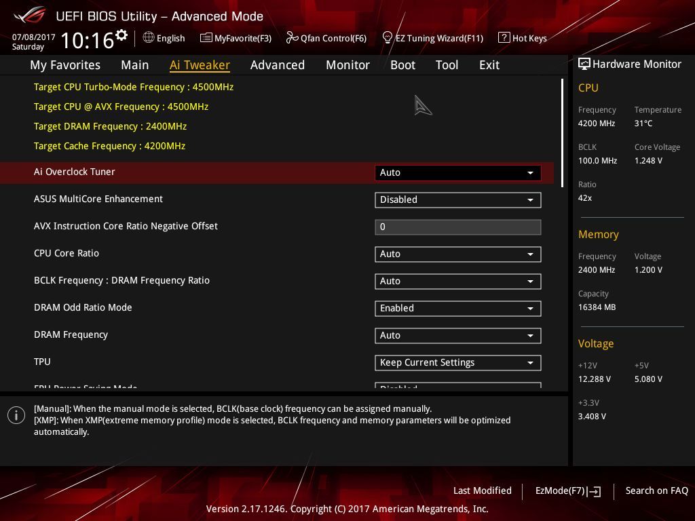Switch to the Boot tab

point(403,64)
